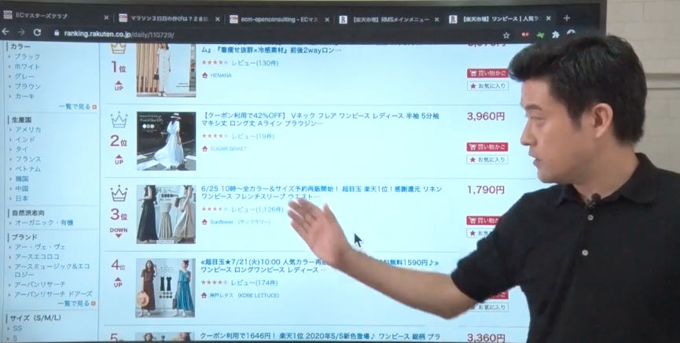680x343 pixels.
Task: Click the 3,960円 price
Action: (x=486, y=116)
